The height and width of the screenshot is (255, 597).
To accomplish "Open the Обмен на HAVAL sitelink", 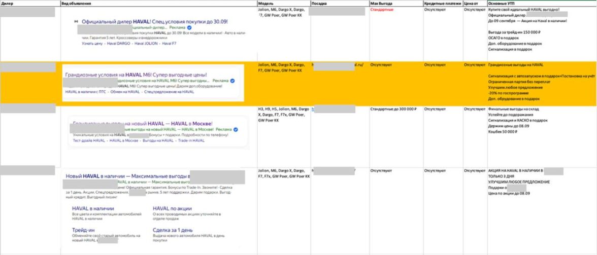I will point(125,92).
